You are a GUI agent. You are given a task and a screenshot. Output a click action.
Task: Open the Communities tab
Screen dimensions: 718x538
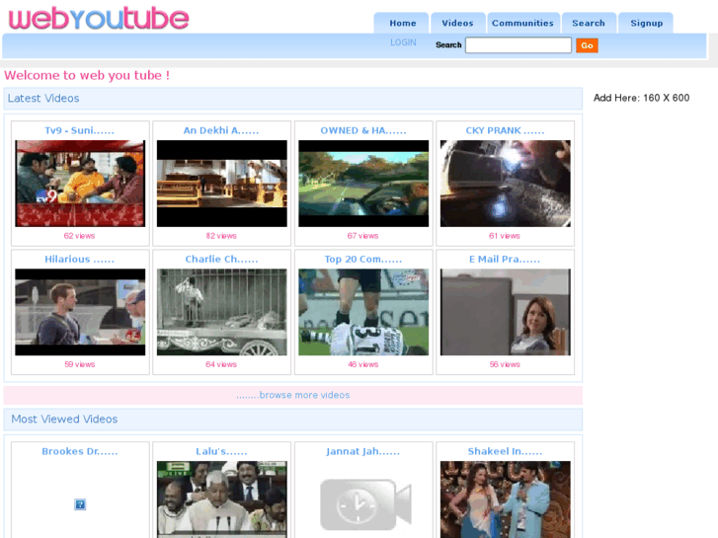click(x=522, y=23)
